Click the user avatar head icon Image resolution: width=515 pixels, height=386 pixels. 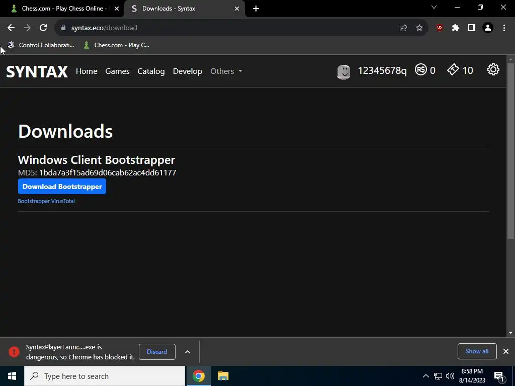coord(344,72)
